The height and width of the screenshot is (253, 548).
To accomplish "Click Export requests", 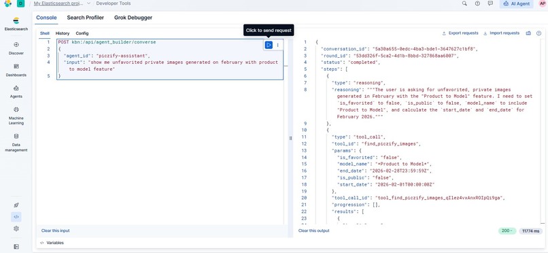I will tap(460, 33).
